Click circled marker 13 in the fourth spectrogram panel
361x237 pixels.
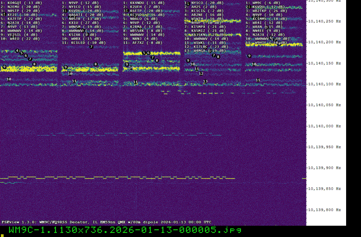click(205, 81)
